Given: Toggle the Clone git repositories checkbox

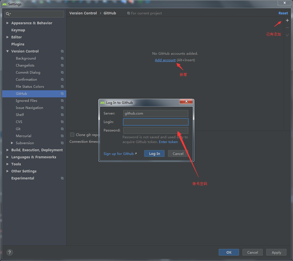Looking at the screenshot, I should (x=72, y=135).
